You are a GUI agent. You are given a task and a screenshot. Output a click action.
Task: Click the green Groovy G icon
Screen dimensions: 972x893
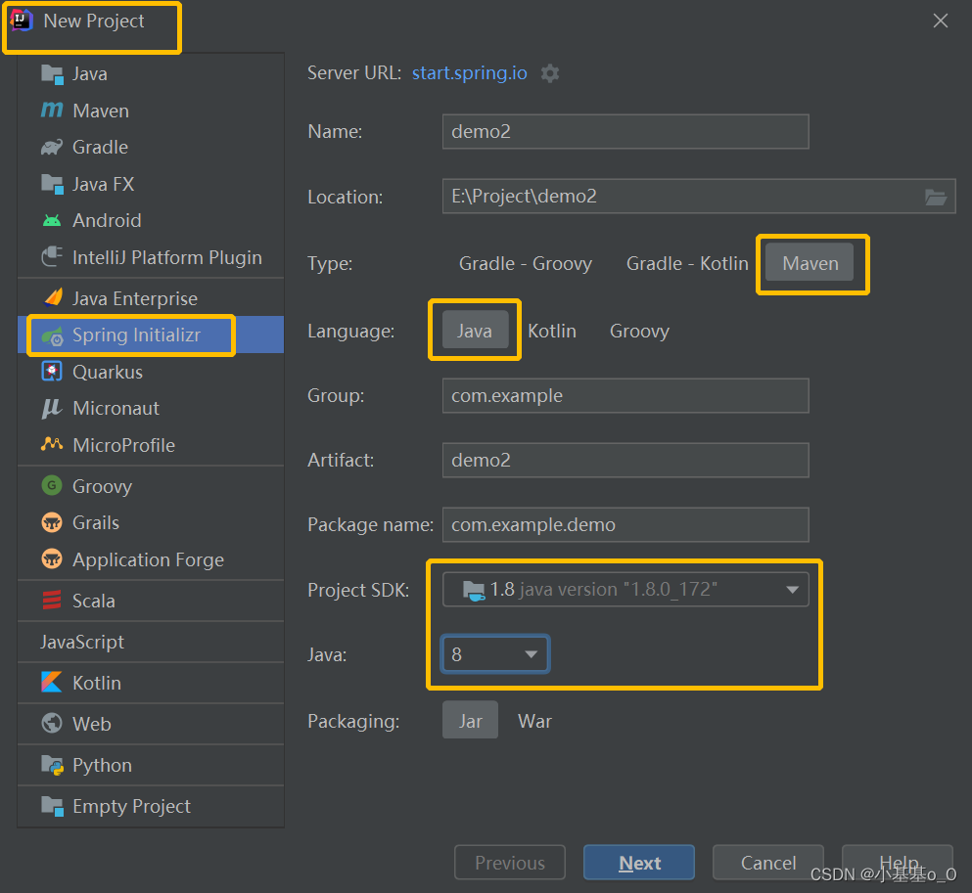52,485
